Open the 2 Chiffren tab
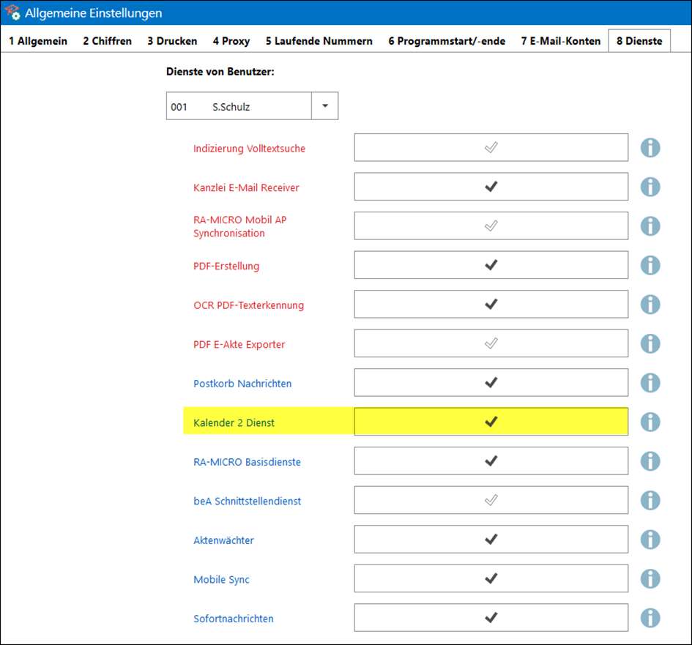 (x=107, y=41)
